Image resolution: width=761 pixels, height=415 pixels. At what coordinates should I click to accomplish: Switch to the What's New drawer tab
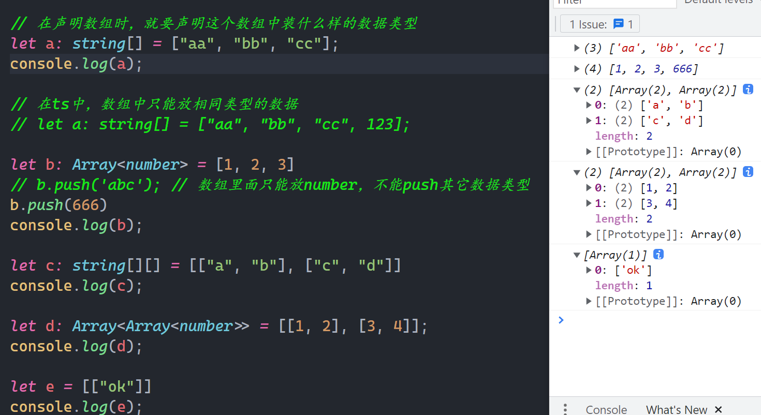point(677,409)
